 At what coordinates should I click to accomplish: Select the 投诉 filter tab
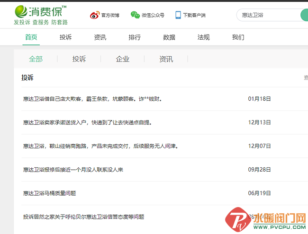(x=79, y=59)
